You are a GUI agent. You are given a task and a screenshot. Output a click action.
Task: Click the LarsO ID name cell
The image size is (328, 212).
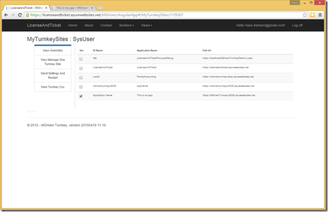point(96,76)
